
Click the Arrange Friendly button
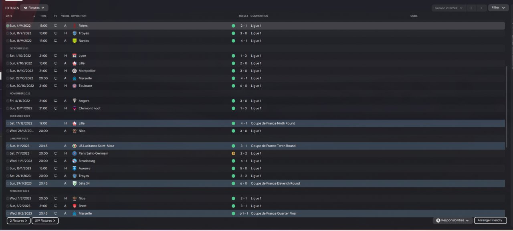(490, 220)
